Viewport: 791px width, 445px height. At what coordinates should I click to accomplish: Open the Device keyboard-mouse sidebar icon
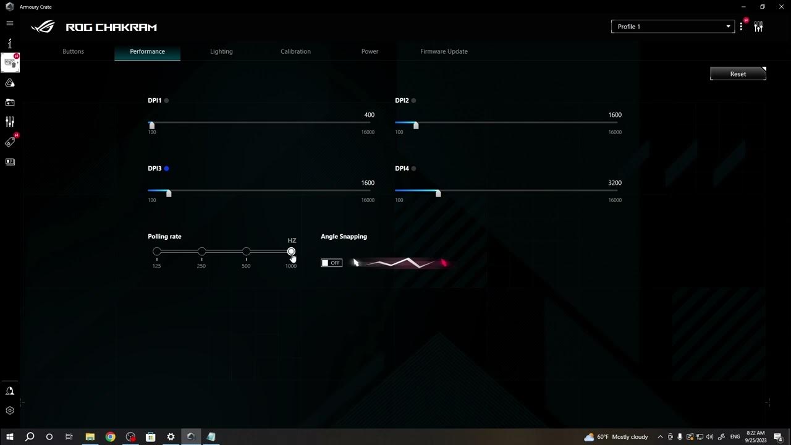pos(10,62)
